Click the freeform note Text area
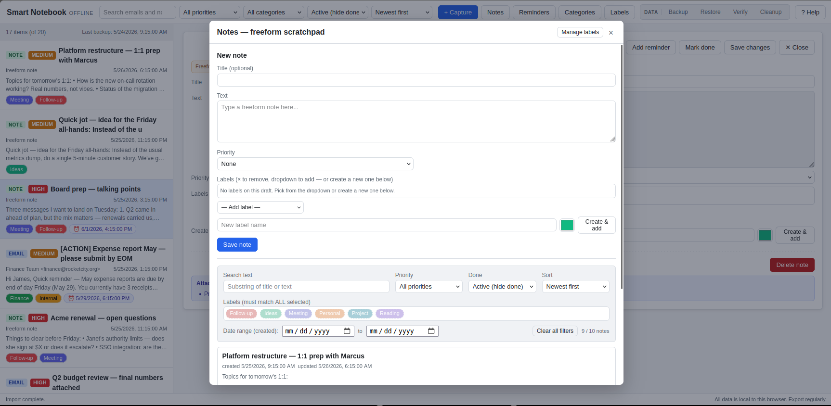831x406 pixels. (416, 121)
